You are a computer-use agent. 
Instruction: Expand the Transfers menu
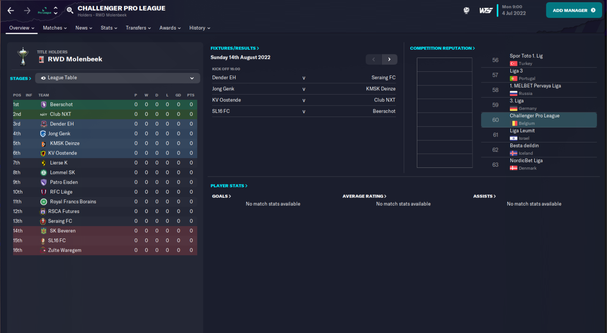tap(138, 28)
